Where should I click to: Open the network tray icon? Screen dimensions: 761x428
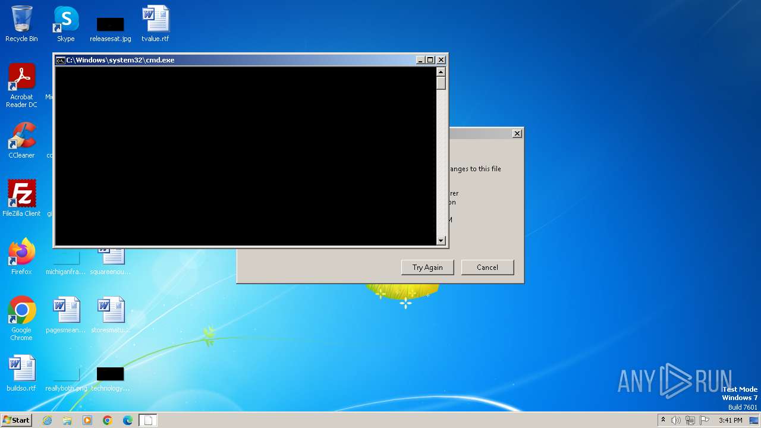pyautogui.click(x=690, y=420)
